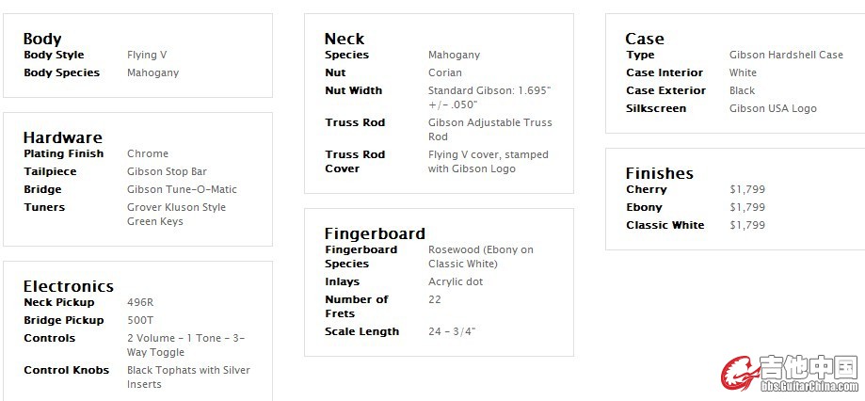Click the 500T bridge pickup value

[x=140, y=320]
